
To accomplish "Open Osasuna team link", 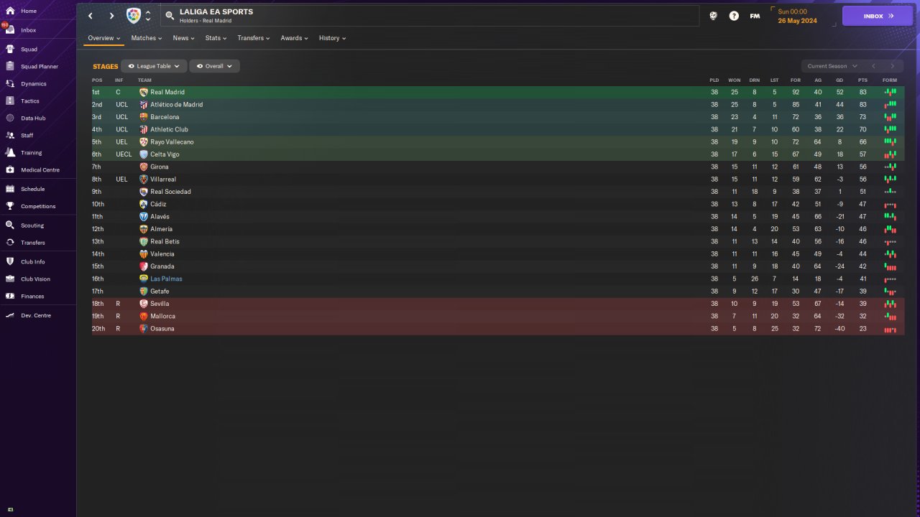I will 162,329.
